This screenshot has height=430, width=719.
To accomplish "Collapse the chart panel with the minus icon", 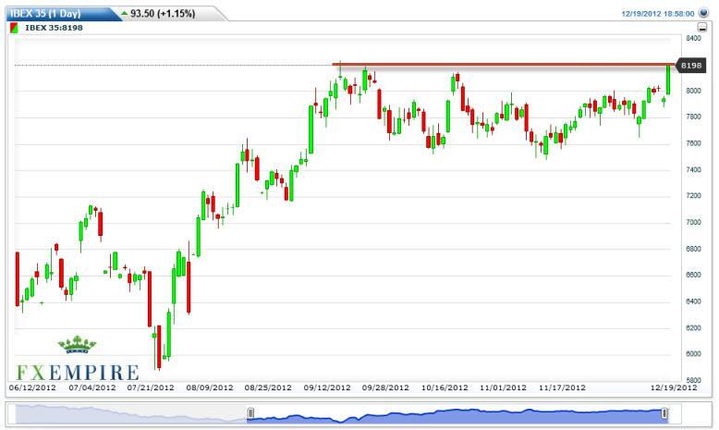I will (702, 29).
